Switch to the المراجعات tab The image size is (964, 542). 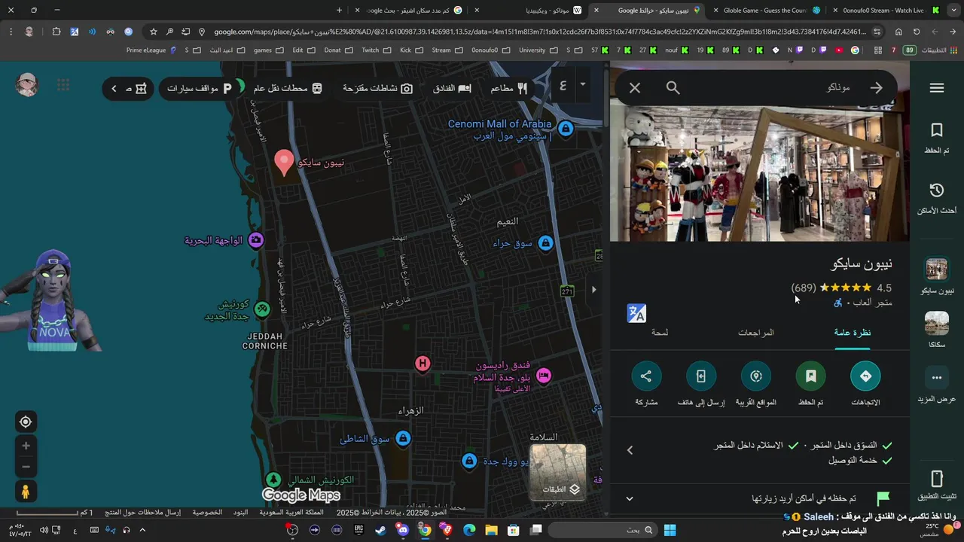pos(756,333)
